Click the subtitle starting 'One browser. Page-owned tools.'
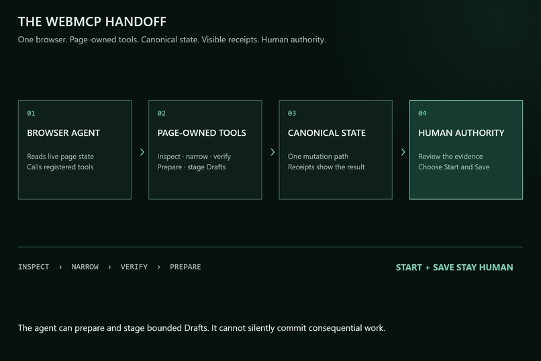 click(172, 40)
